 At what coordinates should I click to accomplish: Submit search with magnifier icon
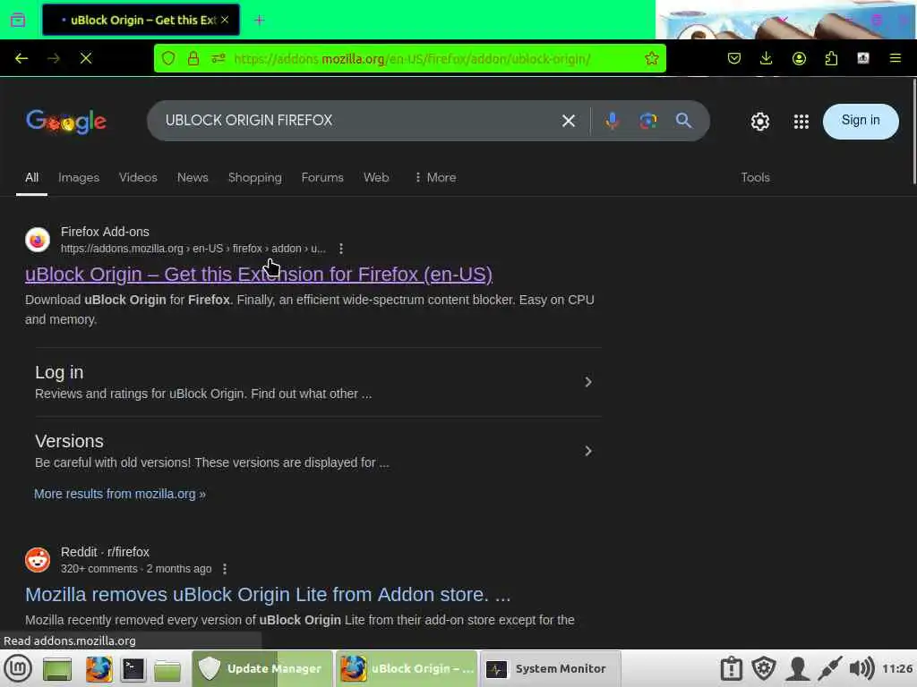tap(683, 121)
